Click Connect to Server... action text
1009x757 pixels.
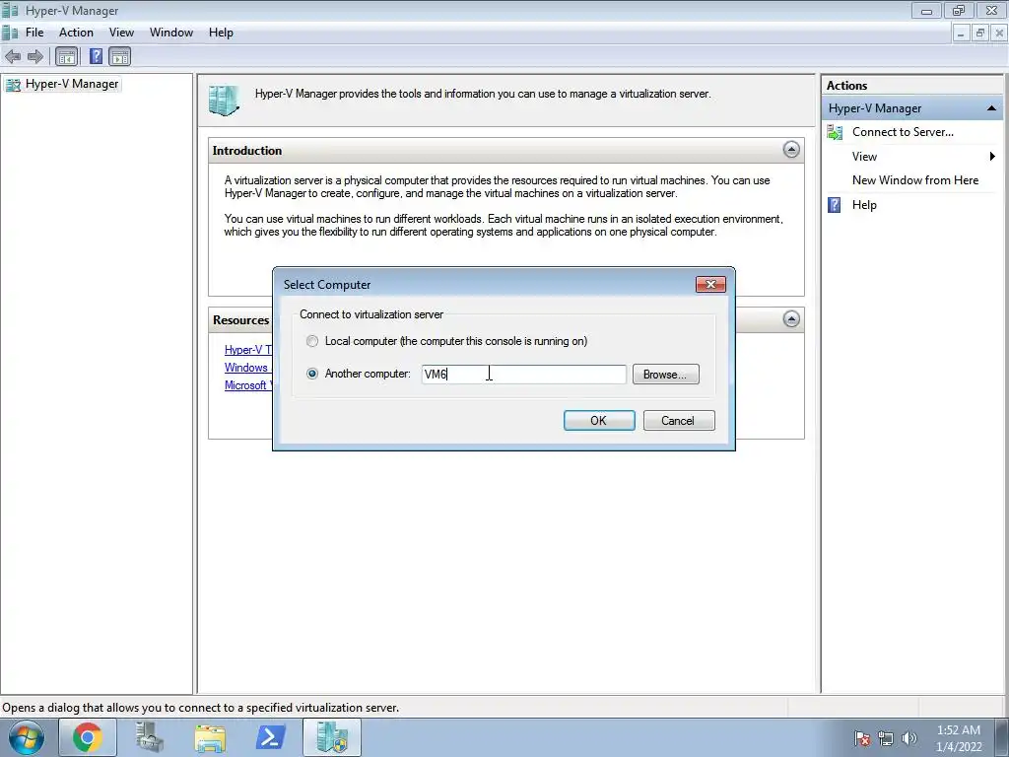click(903, 132)
